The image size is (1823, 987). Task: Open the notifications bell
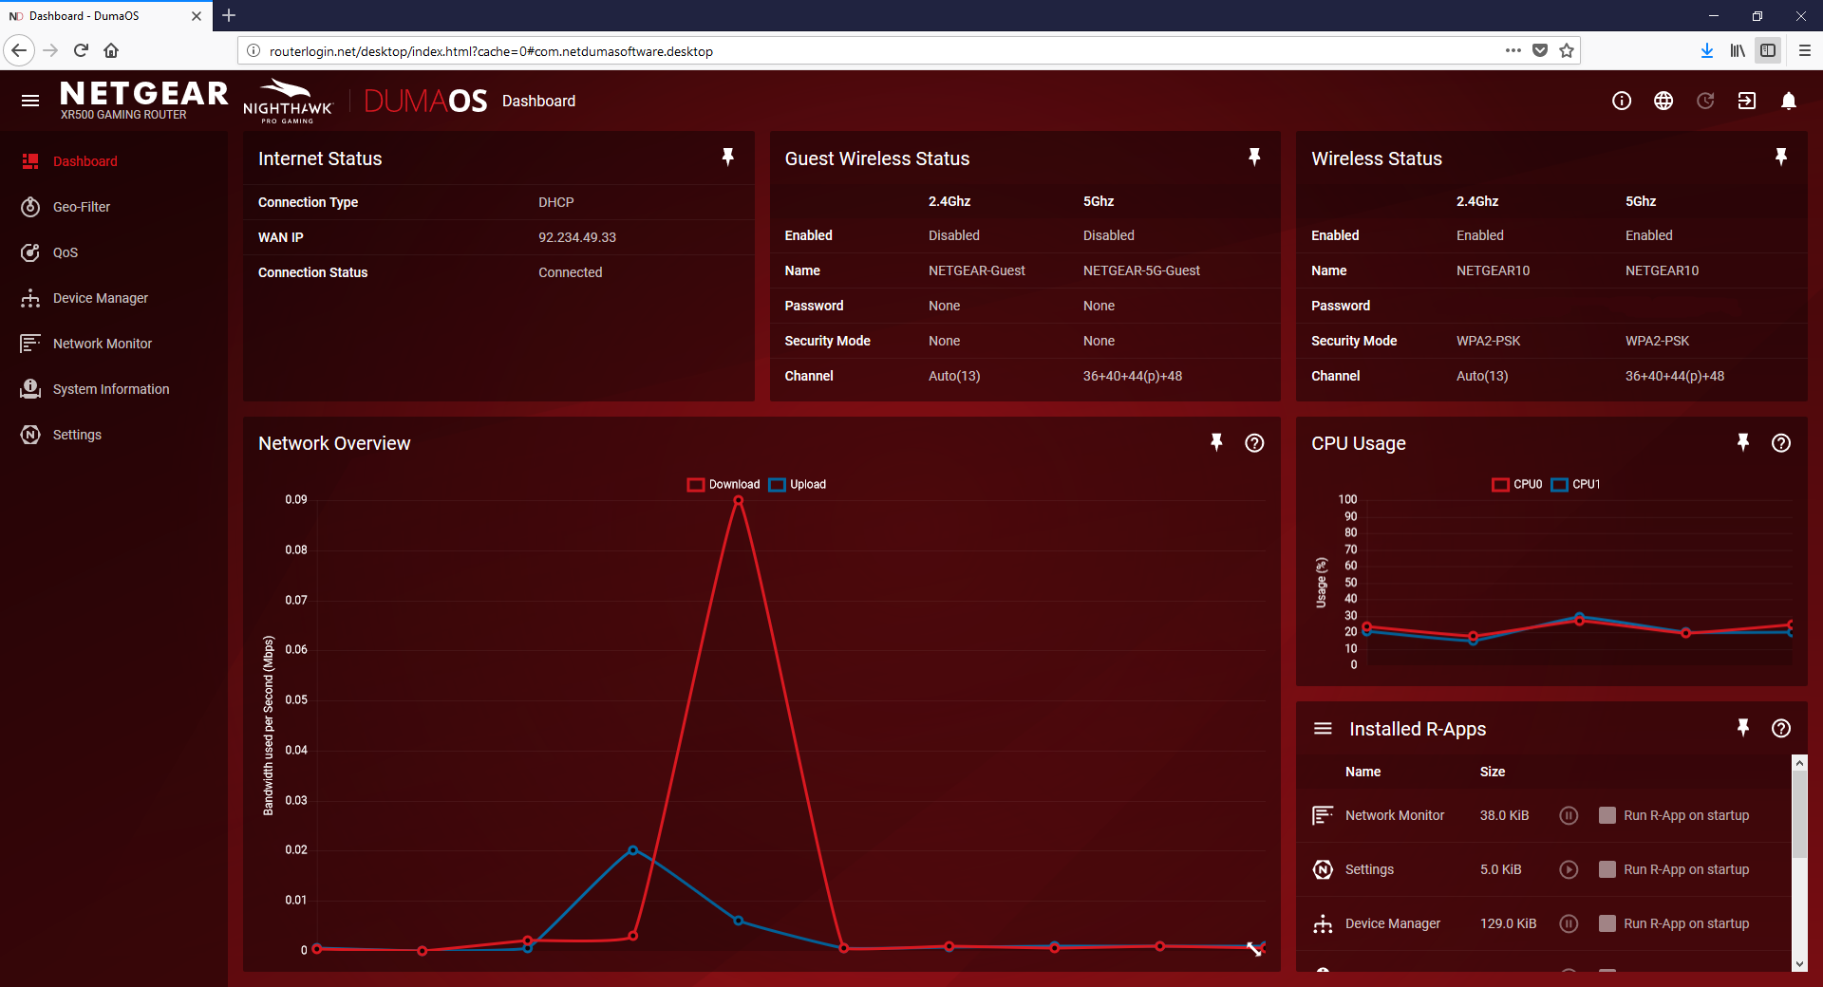[1789, 101]
